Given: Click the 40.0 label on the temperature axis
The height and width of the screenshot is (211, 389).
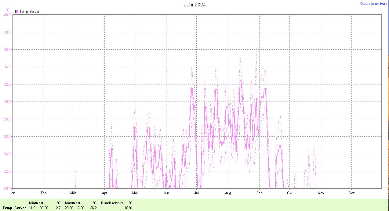Looking at the screenshot, I should [x=7, y=15].
